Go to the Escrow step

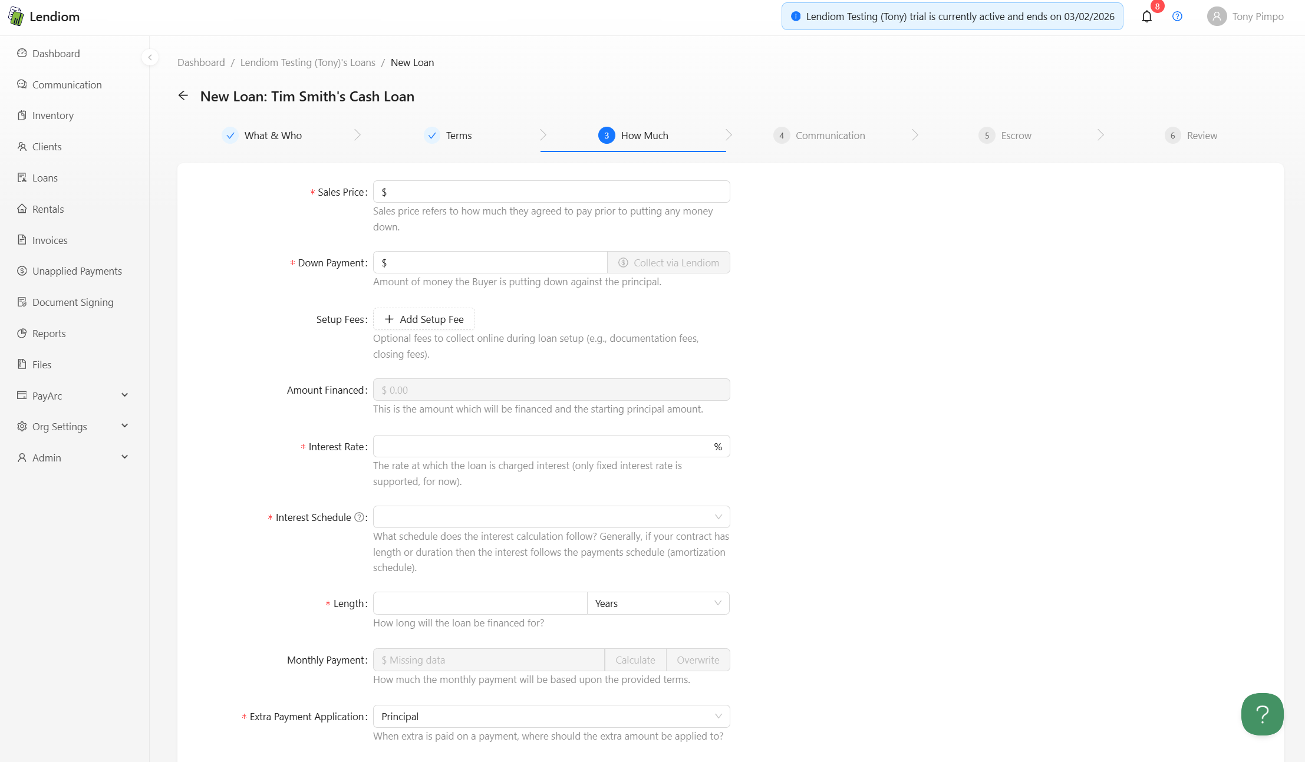tap(1005, 136)
